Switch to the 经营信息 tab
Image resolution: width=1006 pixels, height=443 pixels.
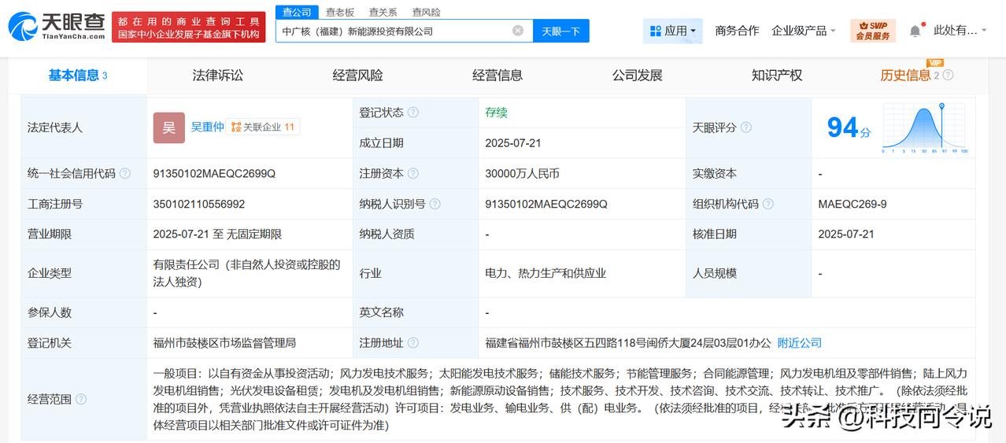(497, 76)
